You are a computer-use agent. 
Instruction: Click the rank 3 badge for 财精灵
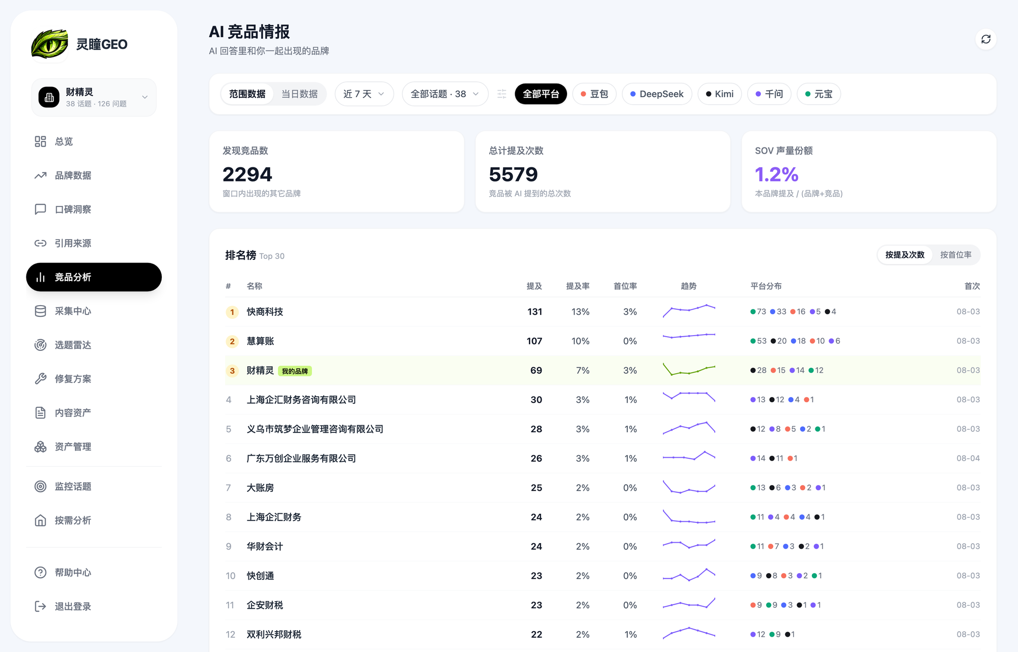[232, 371]
